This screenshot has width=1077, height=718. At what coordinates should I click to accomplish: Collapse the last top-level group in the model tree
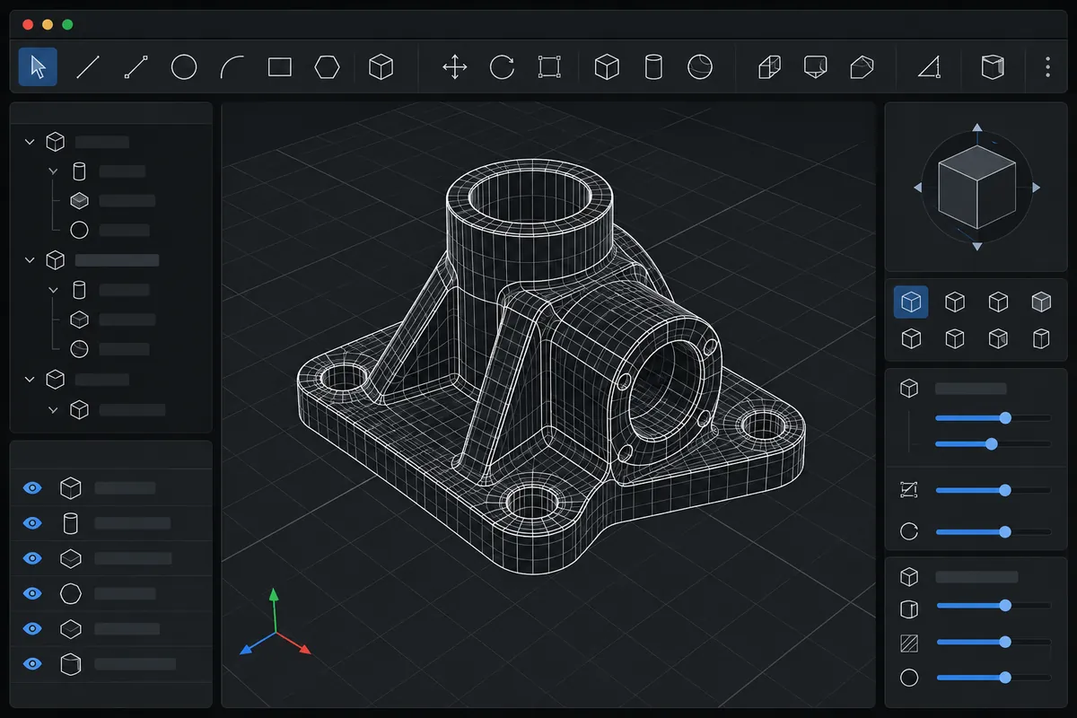tap(30, 380)
